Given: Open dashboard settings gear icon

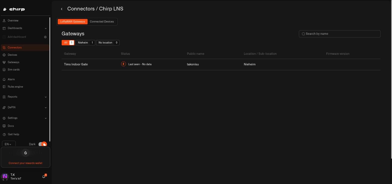Looking at the screenshot, I should pyautogui.click(x=45, y=37).
